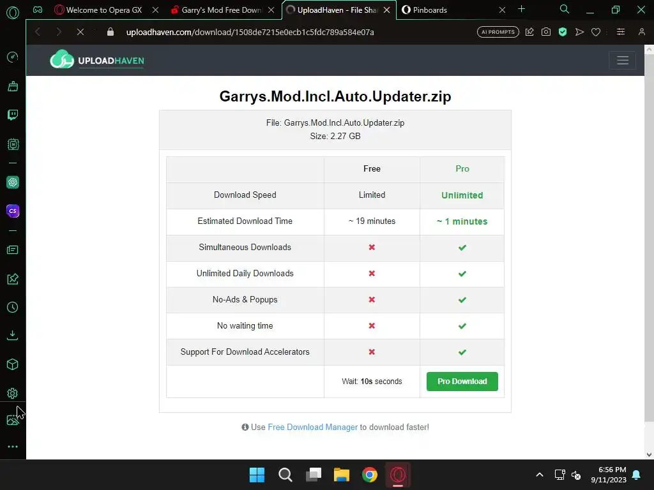Open sidebar three-dots more menu
654x490 pixels.
point(13,446)
